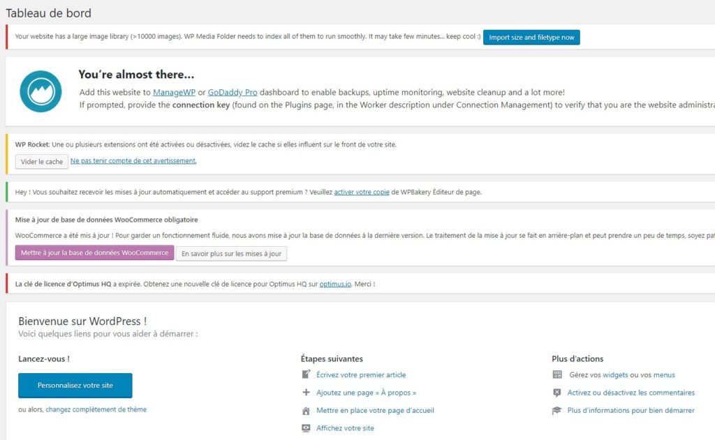Select the pencil icon beside 'Écrivez votre premier article'
This screenshot has height=440, width=715.
point(305,374)
